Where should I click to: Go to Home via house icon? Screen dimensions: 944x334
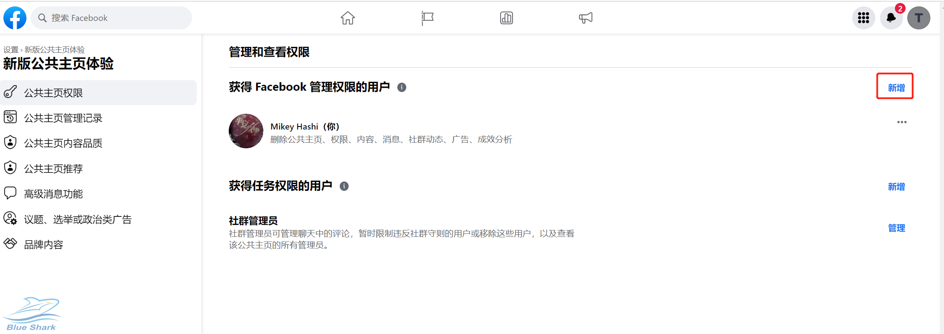348,18
